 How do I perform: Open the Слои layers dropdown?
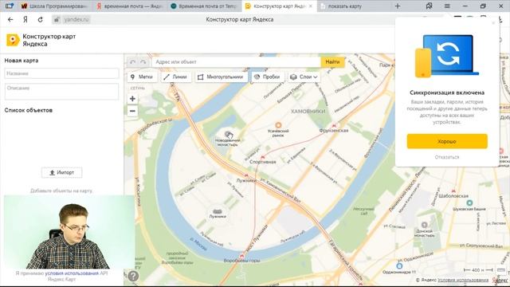coord(304,77)
